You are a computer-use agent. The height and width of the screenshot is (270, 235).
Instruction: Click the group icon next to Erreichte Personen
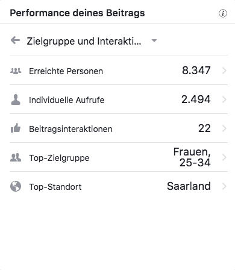click(16, 71)
